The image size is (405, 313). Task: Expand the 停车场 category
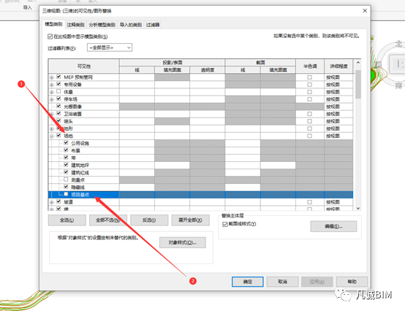(52, 99)
